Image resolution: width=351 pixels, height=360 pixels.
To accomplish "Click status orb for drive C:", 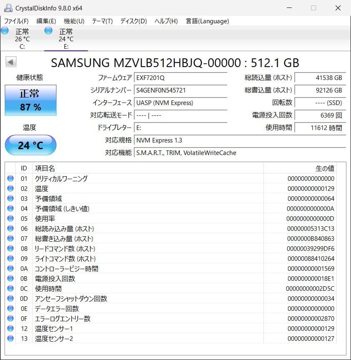I will pyautogui.click(x=5, y=30).
